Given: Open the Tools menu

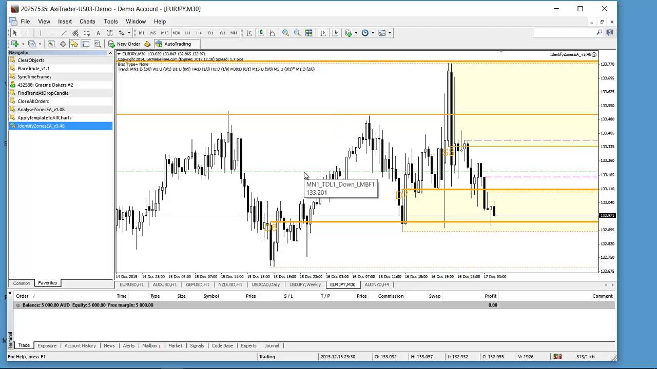Looking at the screenshot, I should pyautogui.click(x=110, y=22).
